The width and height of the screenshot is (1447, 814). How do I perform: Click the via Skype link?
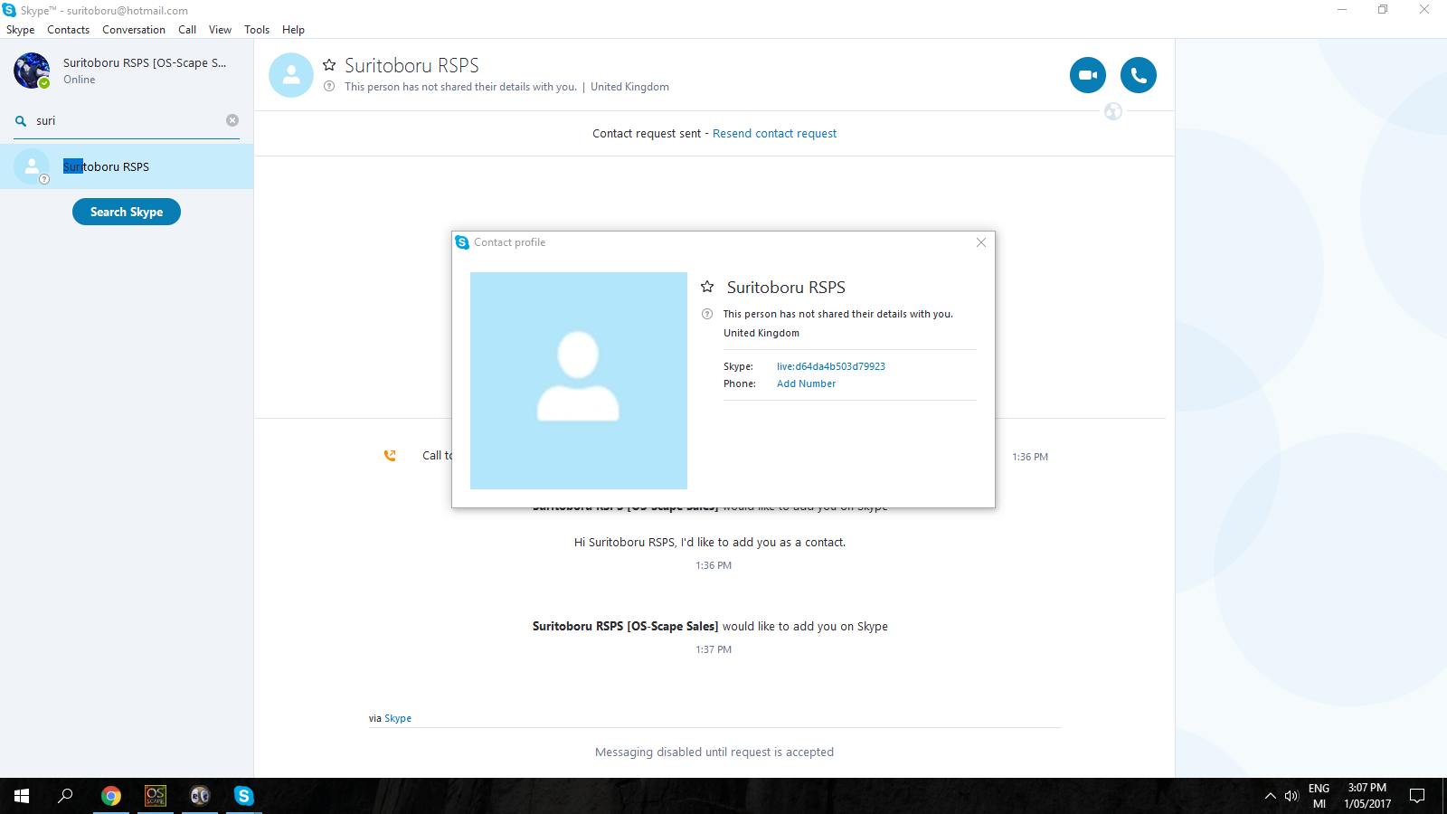pyautogui.click(x=398, y=718)
